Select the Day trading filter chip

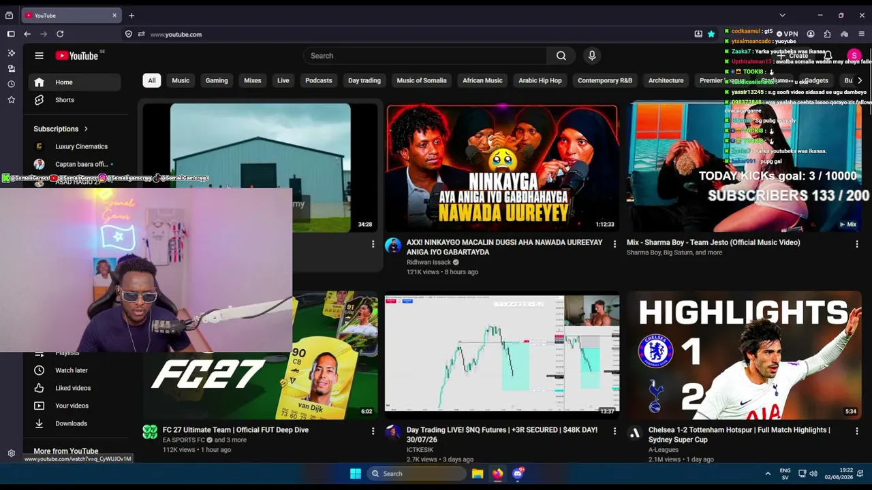(x=364, y=80)
